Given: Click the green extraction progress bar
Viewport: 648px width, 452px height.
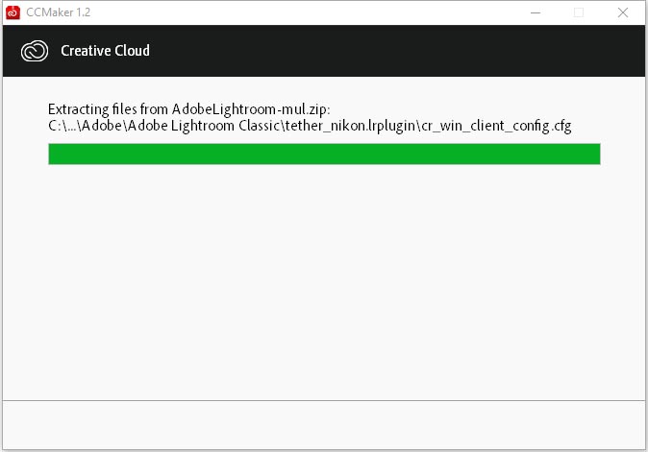Looking at the screenshot, I should pos(324,154).
